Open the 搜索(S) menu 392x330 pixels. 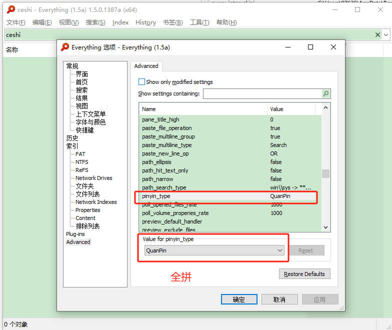pos(95,22)
